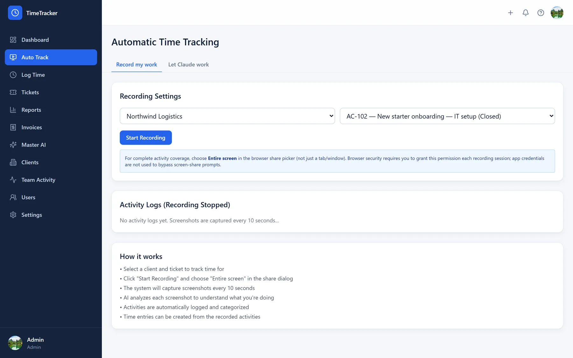The image size is (573, 358).
Task: Click the Master AI sparkle icon
Action: pyautogui.click(x=13, y=145)
